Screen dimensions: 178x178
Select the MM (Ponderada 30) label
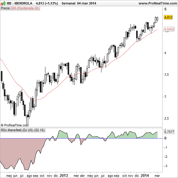pos(25,8)
